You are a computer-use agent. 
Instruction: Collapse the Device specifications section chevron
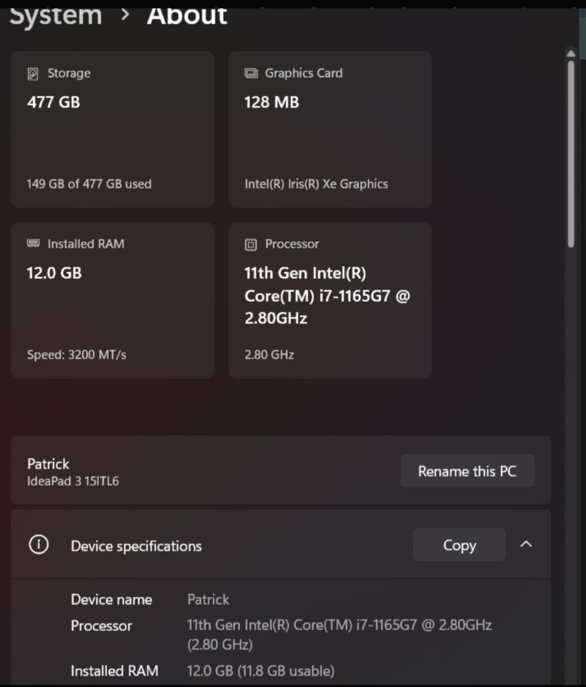coord(526,545)
